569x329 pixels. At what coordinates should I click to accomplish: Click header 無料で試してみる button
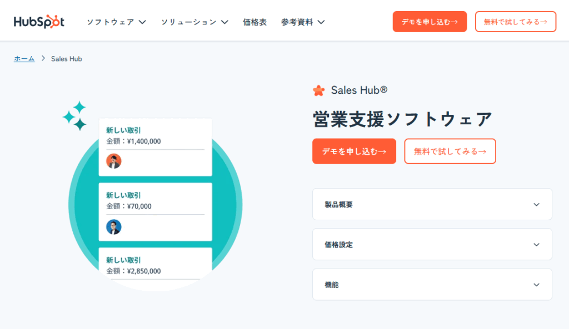[x=516, y=22]
